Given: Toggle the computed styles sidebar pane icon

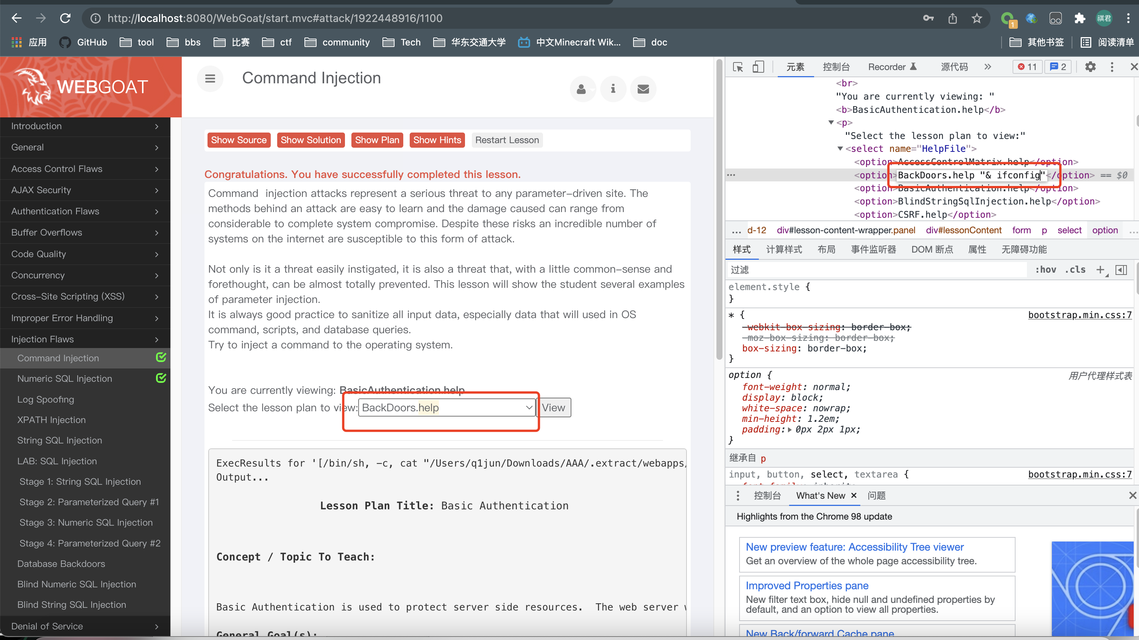Looking at the screenshot, I should point(1121,270).
